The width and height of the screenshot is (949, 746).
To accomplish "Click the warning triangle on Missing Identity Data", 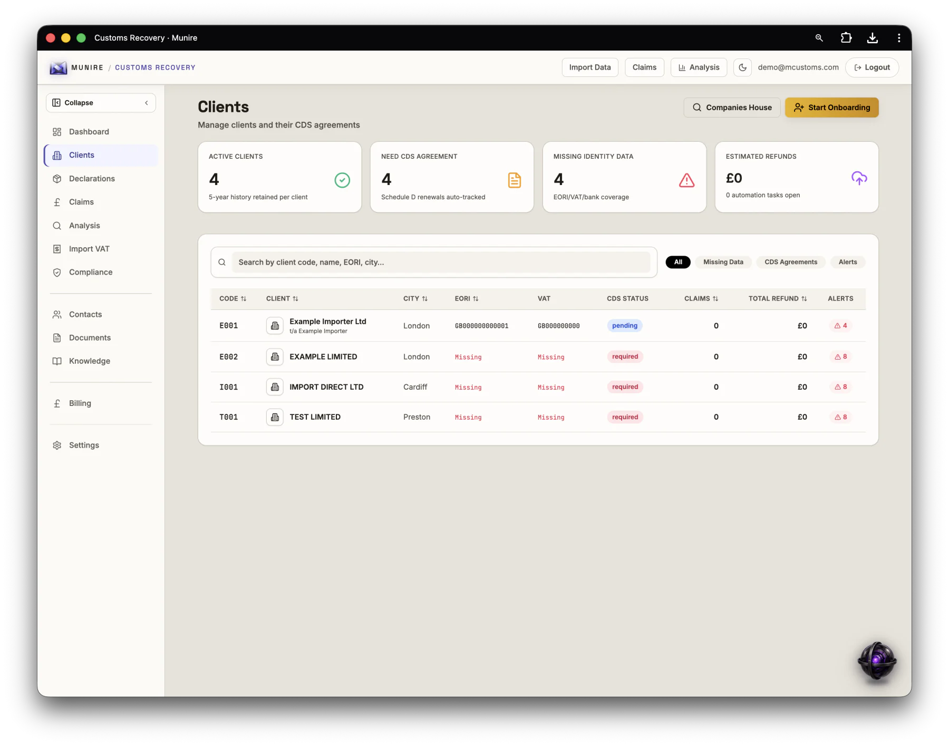I will 686,180.
